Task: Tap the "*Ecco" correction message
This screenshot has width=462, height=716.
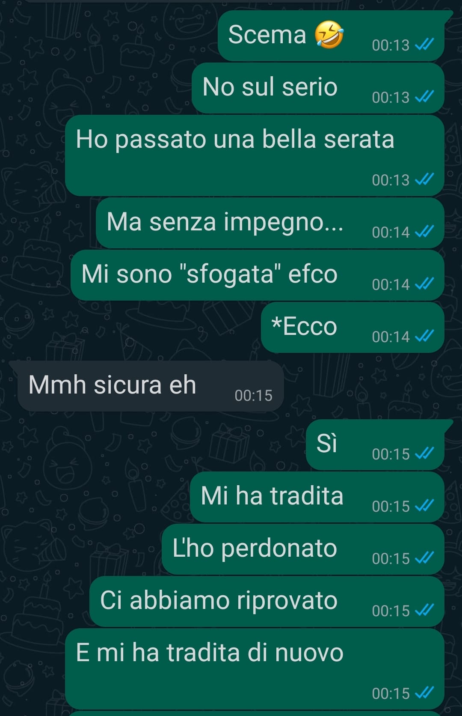Action: point(352,327)
